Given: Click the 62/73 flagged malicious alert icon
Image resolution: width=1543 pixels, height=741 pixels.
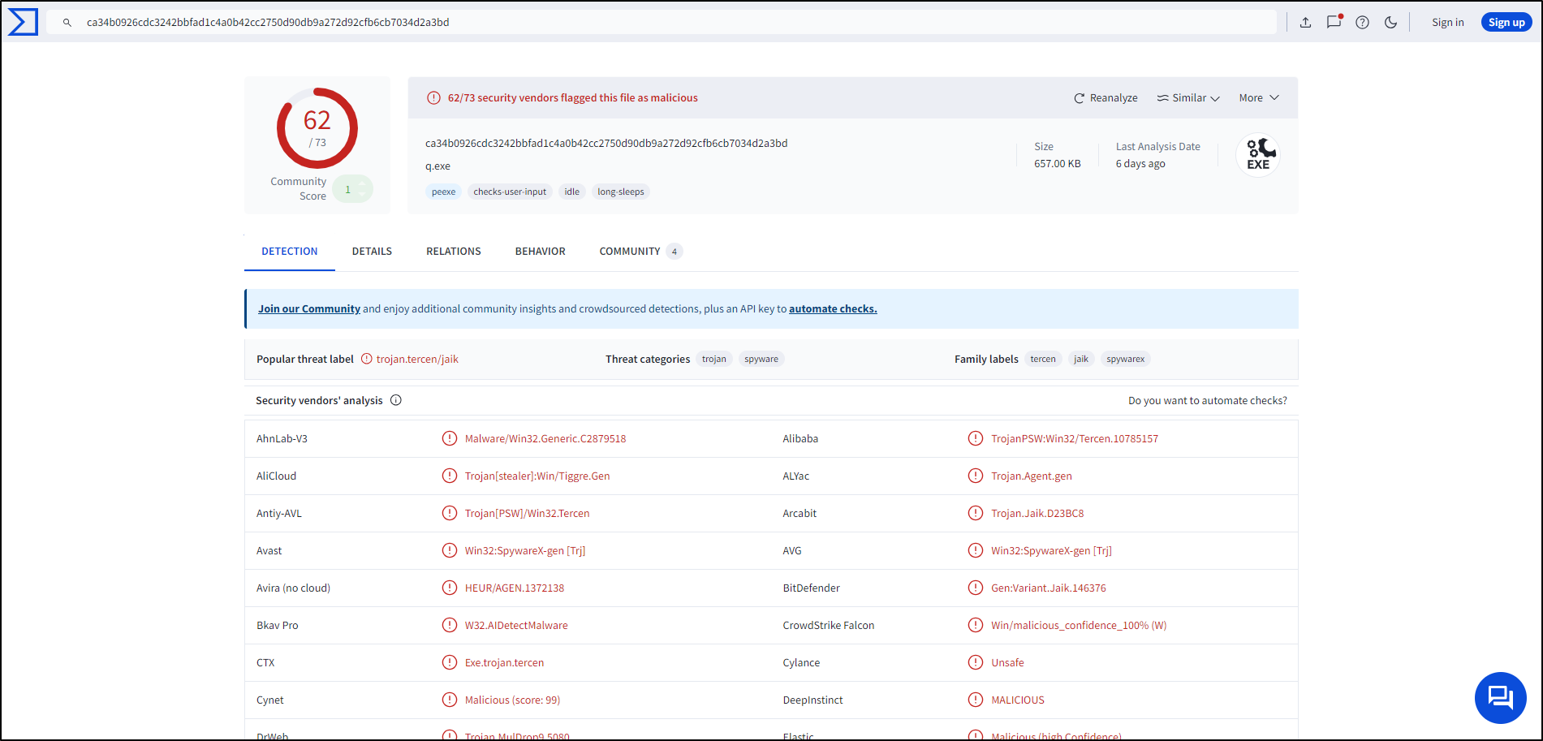Looking at the screenshot, I should (x=434, y=98).
